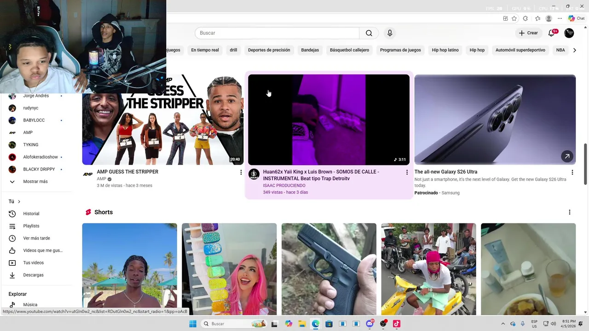Play the short showing the yellow motorcycle
589x331 pixels.
[x=428, y=269]
